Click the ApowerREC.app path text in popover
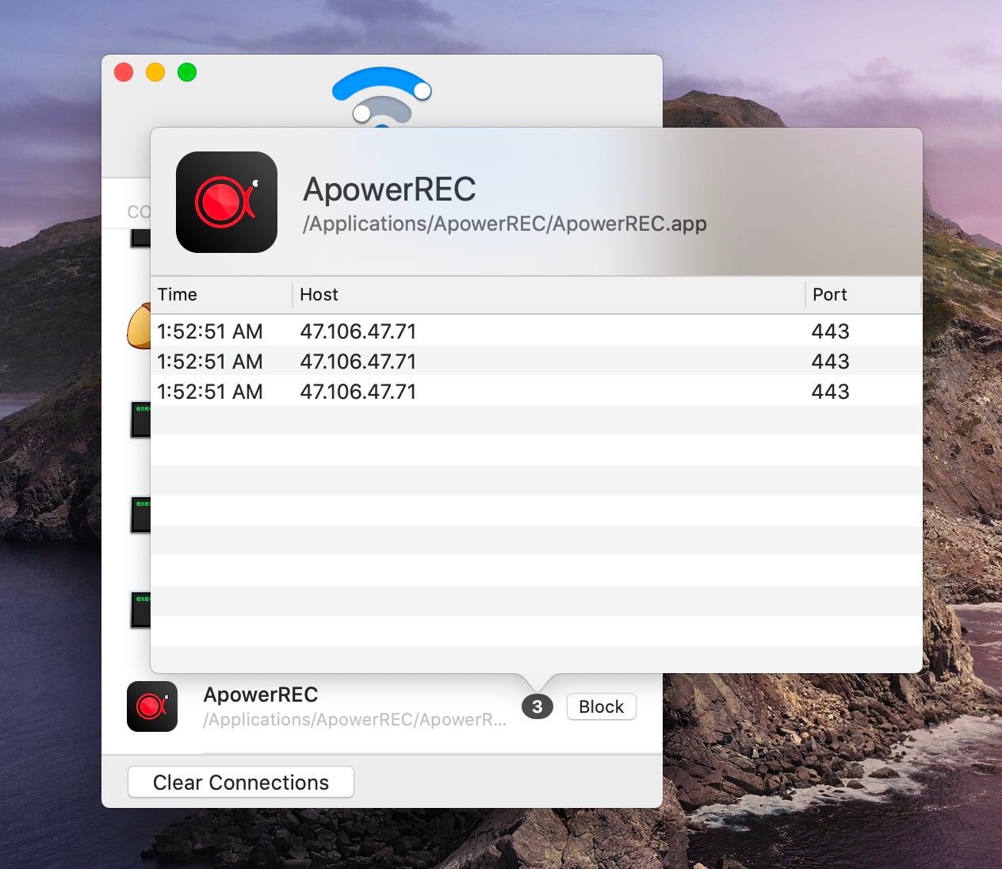 (504, 224)
